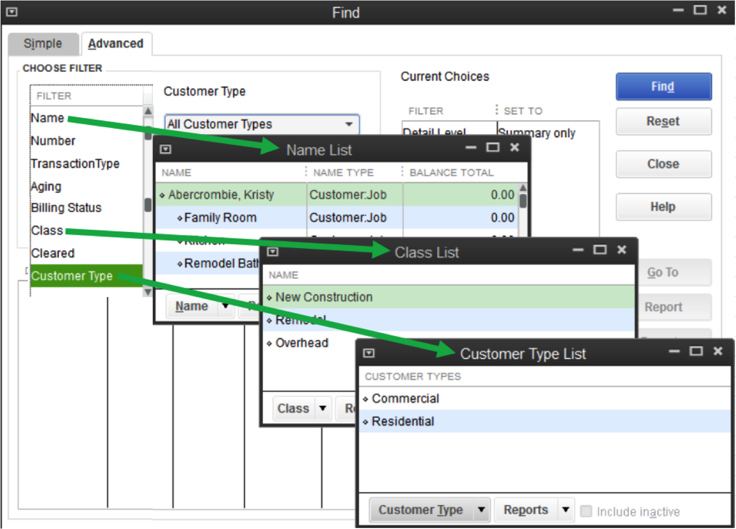Click the blue Find button
Image resolution: width=736 pixels, height=529 pixels.
[663, 87]
